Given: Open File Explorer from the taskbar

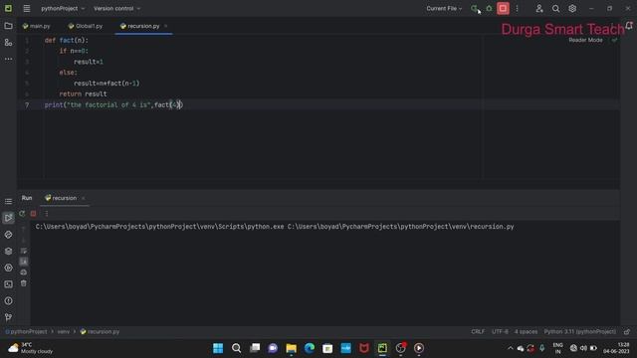Looking at the screenshot, I should tap(292, 348).
